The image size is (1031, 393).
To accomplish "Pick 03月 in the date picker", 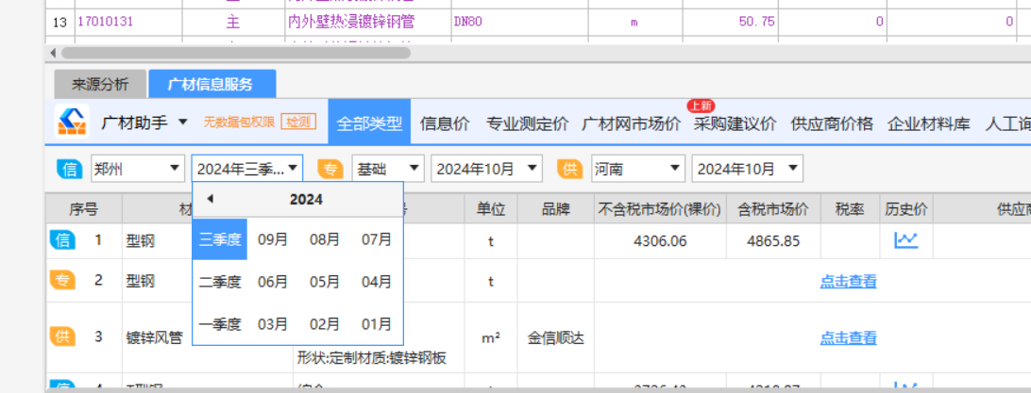I will [273, 323].
